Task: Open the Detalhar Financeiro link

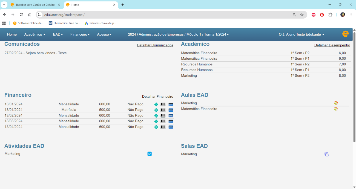Action: [x=157, y=97]
